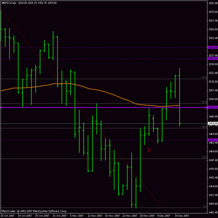
Task: Click the 1469.80 price axis label
Action: [213, 134]
